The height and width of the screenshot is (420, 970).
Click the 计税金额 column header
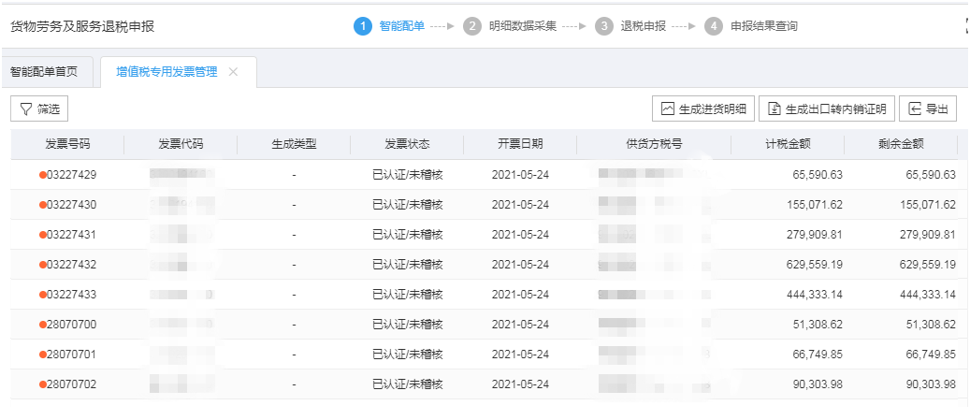tap(787, 144)
